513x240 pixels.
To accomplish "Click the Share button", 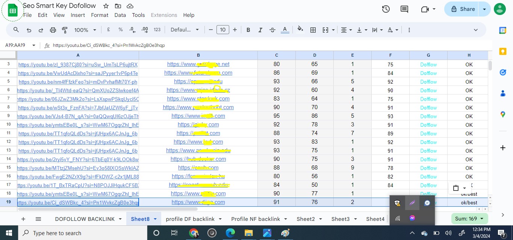I will pyautogui.click(x=463, y=9).
